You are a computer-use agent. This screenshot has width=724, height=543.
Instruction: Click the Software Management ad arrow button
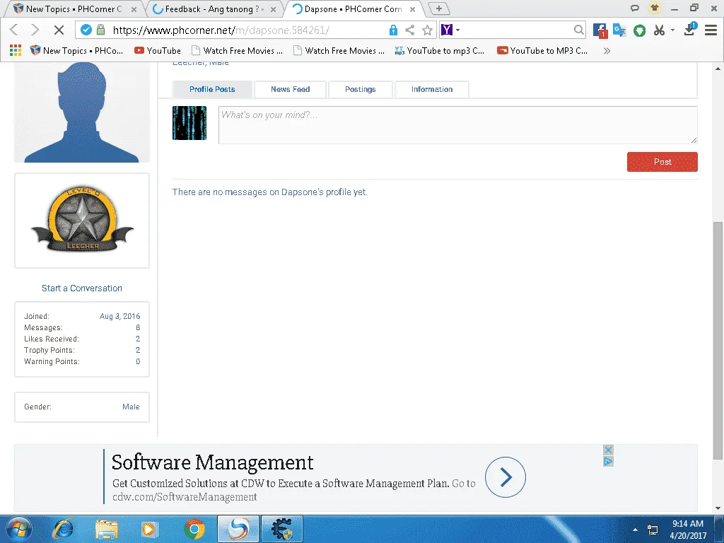point(505,477)
